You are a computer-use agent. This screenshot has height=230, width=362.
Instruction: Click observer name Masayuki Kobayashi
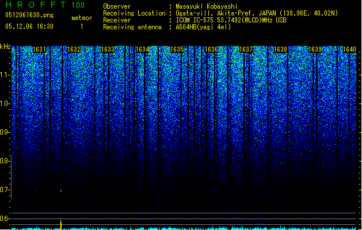click(207, 6)
